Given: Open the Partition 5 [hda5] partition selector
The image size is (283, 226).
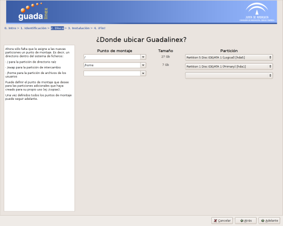Looking at the screenshot, I should [x=229, y=57].
